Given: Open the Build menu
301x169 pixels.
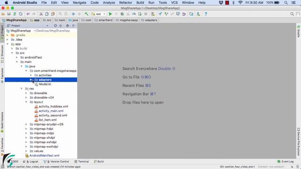Looking at the screenshot, I should (140, 2).
